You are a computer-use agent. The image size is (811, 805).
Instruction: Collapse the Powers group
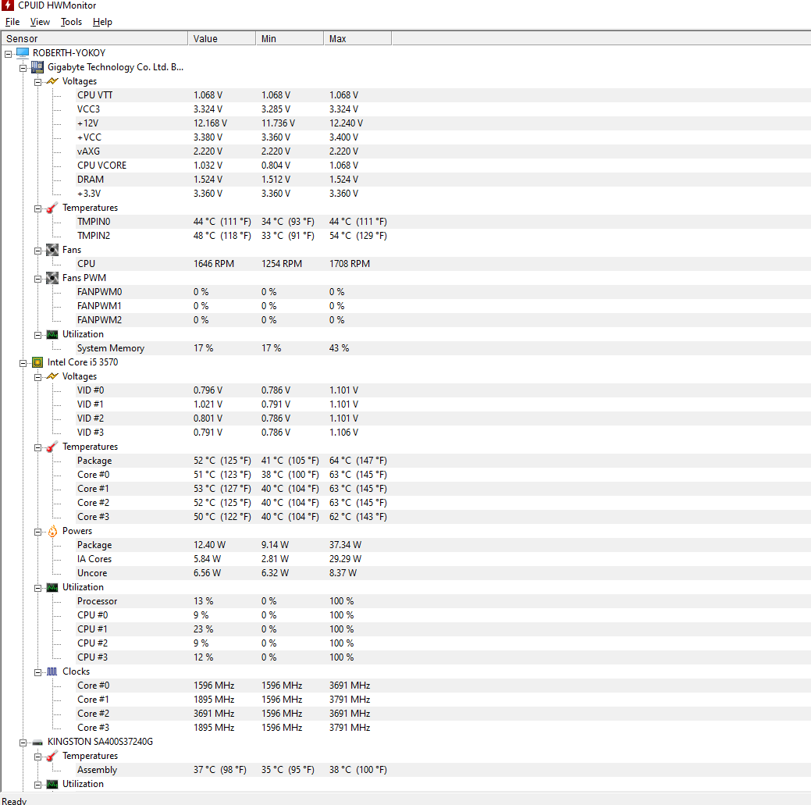click(x=37, y=532)
